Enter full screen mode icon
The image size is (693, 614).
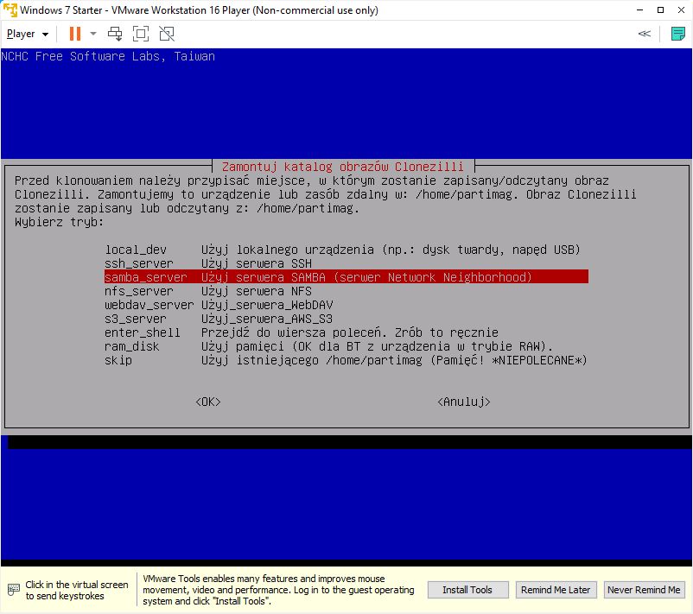click(x=141, y=34)
